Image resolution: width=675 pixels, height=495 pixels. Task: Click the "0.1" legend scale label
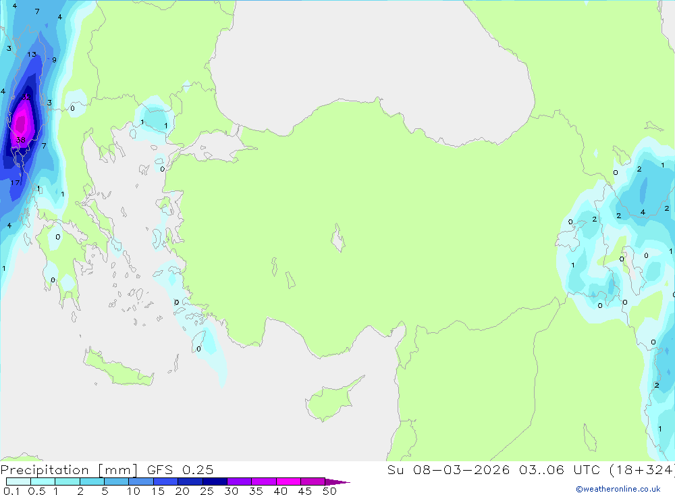[11, 491]
